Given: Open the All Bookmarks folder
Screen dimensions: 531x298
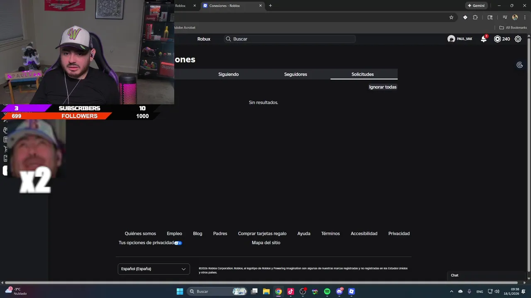Looking at the screenshot, I should click(x=513, y=28).
